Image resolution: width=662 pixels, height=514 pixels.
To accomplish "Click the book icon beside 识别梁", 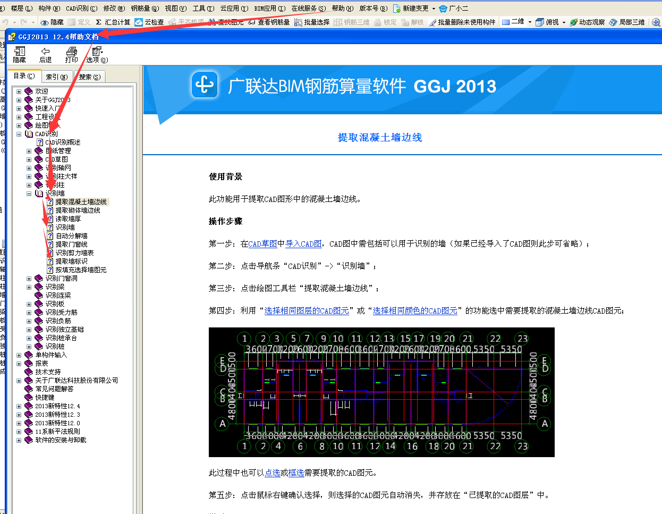I will point(39,287).
